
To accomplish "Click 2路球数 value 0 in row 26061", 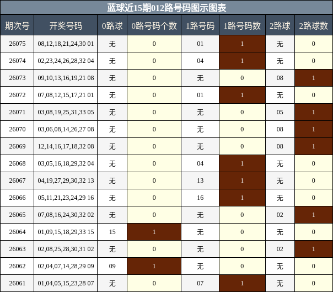I will pos(314,283).
